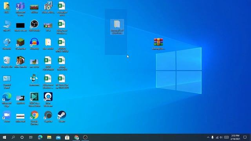This screenshot has height=141, width=251.
Task: Open the ASWAQ TOTEL STOCK spreadsheet
Action: point(62,45)
